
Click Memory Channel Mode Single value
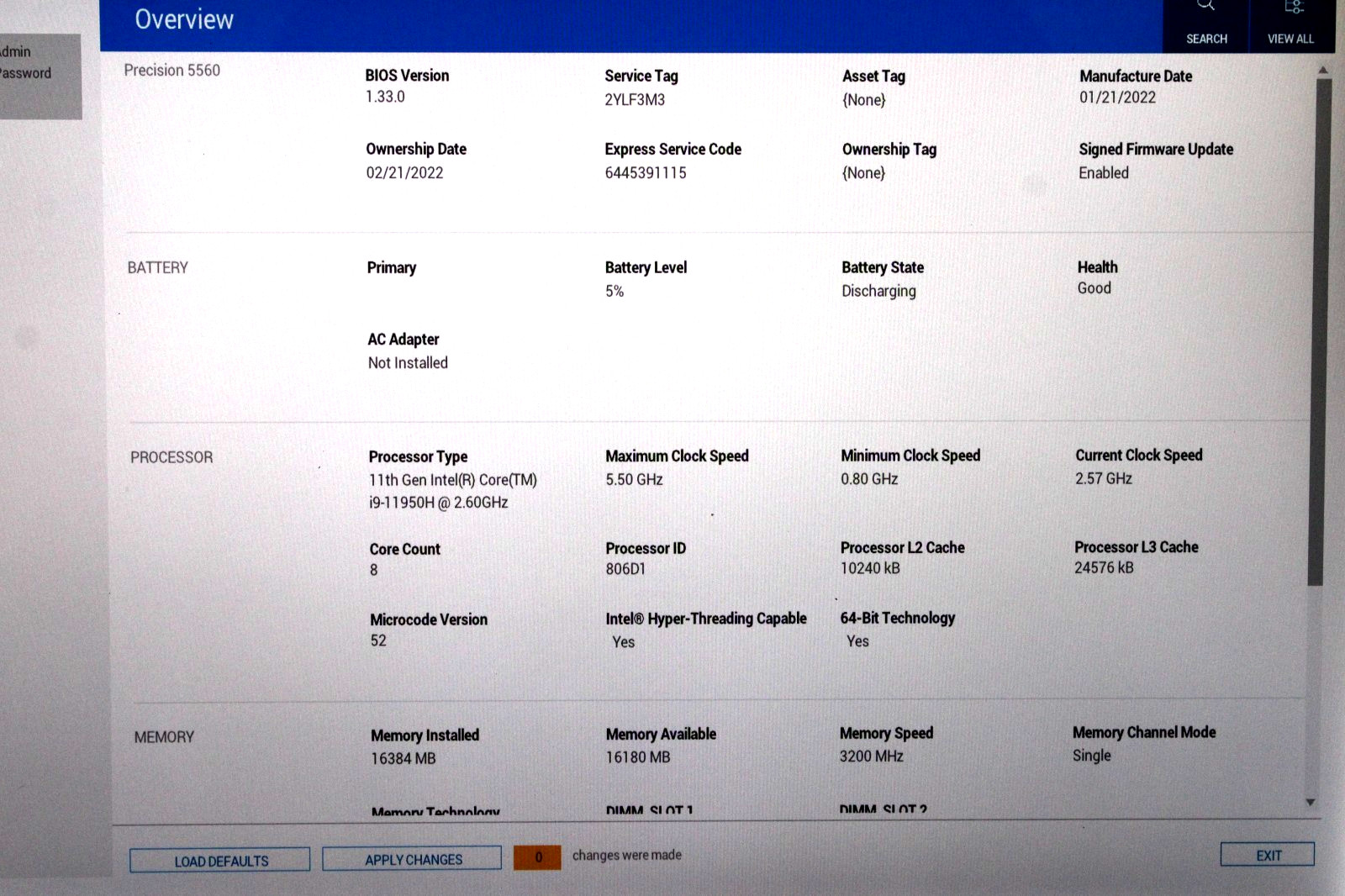pyautogui.click(x=1091, y=755)
